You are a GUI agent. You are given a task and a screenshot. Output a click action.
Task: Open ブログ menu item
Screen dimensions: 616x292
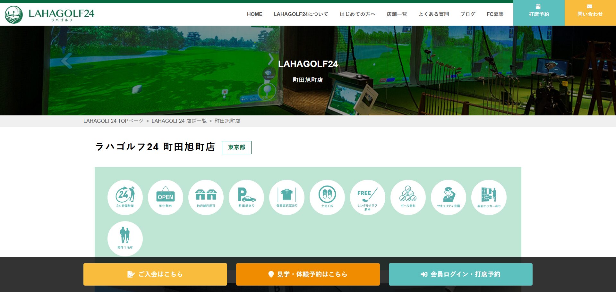click(467, 14)
